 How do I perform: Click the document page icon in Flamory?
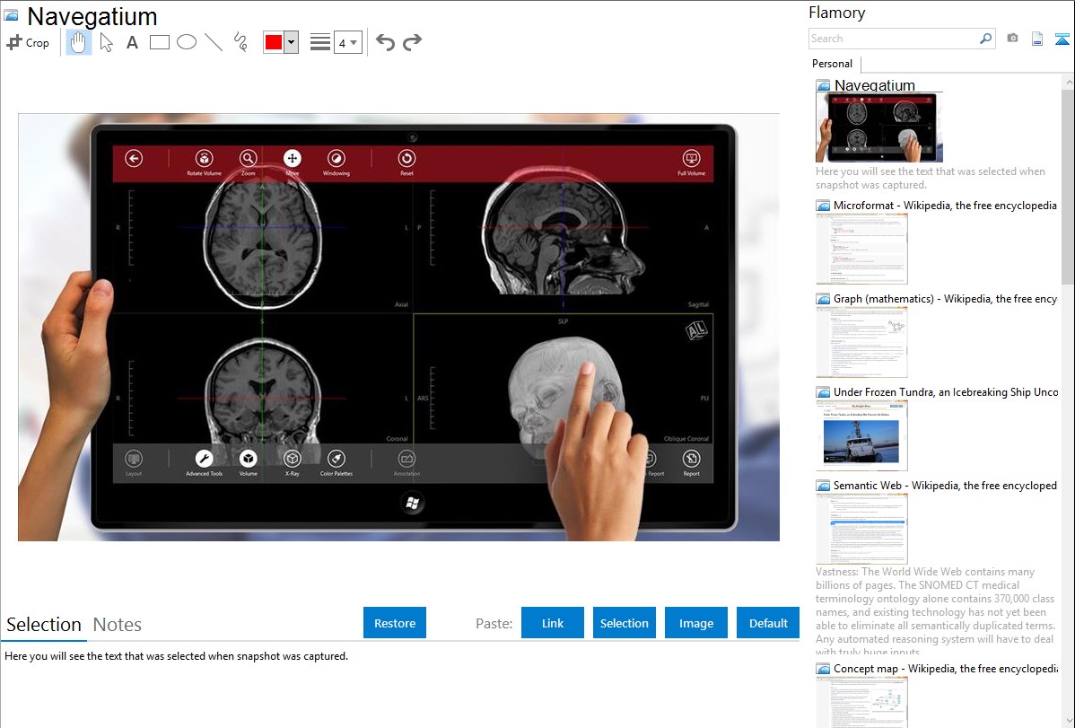tap(1037, 39)
